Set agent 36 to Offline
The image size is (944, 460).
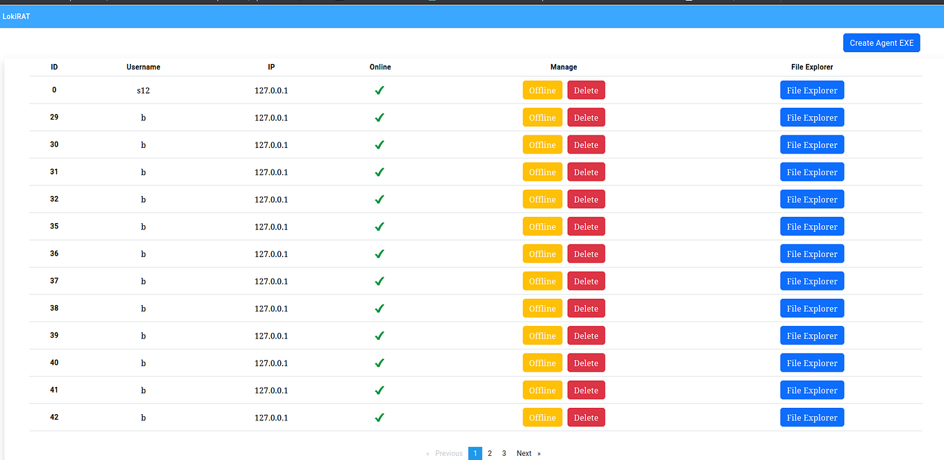(542, 253)
